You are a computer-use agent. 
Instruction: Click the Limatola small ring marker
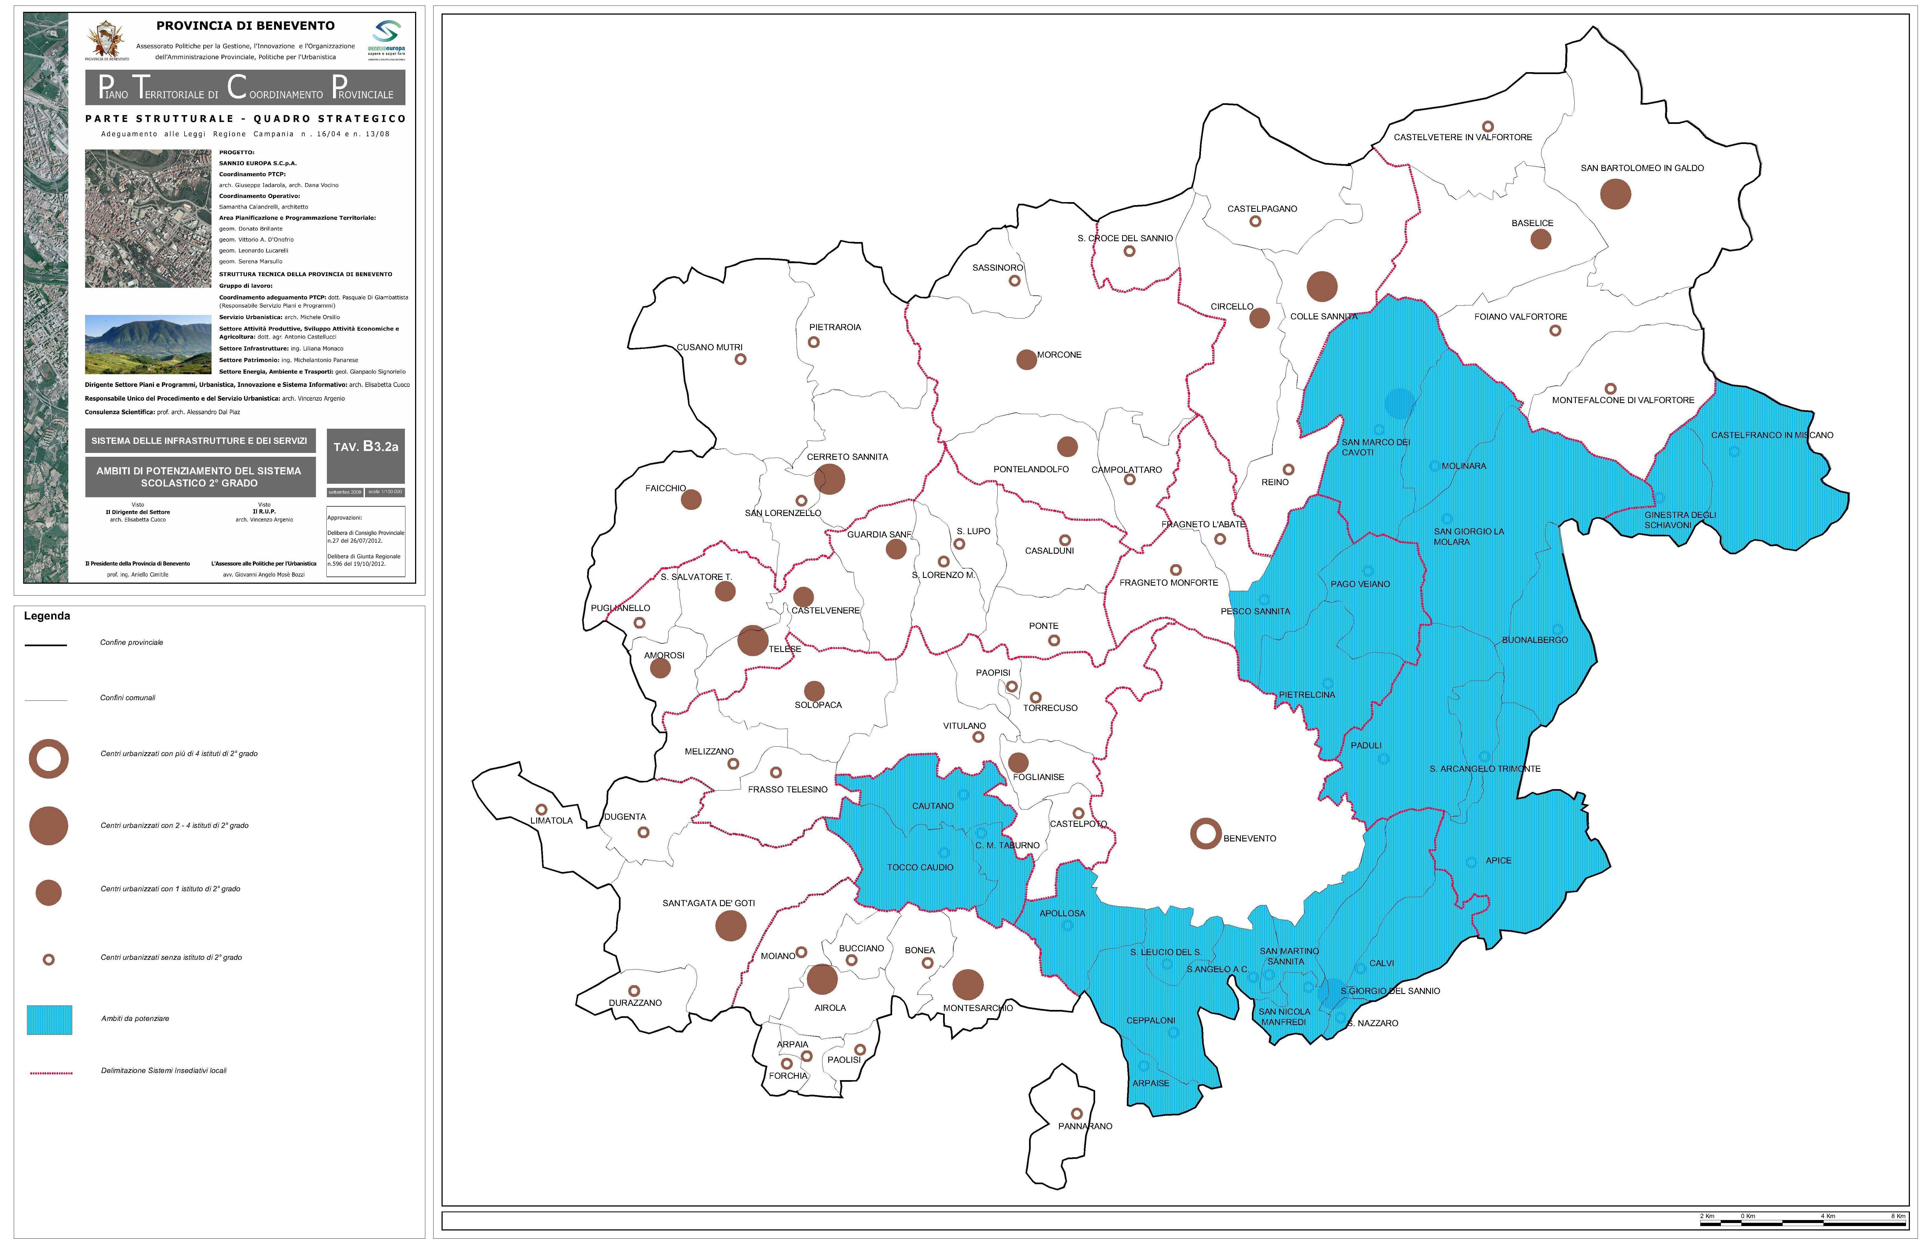542,809
